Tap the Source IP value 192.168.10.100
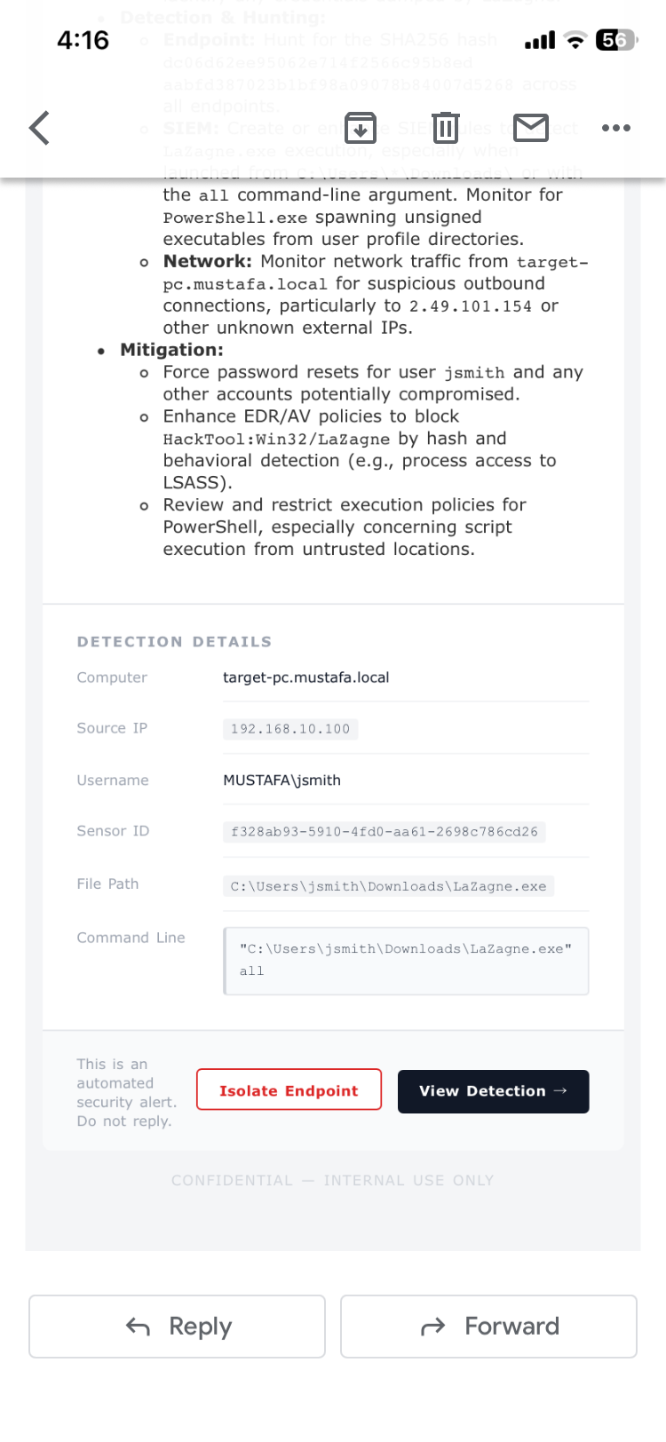The height and width of the screenshot is (1442, 666). (x=290, y=729)
